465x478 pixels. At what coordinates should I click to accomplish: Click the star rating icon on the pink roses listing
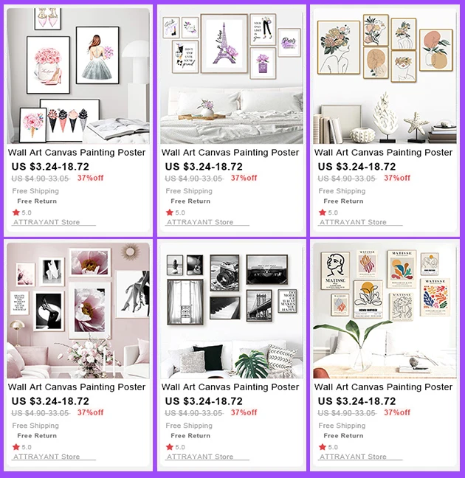(x=15, y=212)
